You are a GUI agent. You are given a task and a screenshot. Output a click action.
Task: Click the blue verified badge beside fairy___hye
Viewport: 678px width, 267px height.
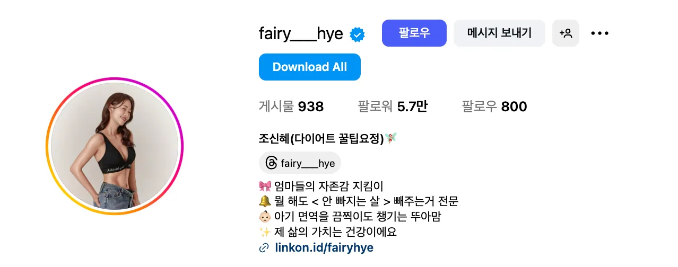[357, 35]
